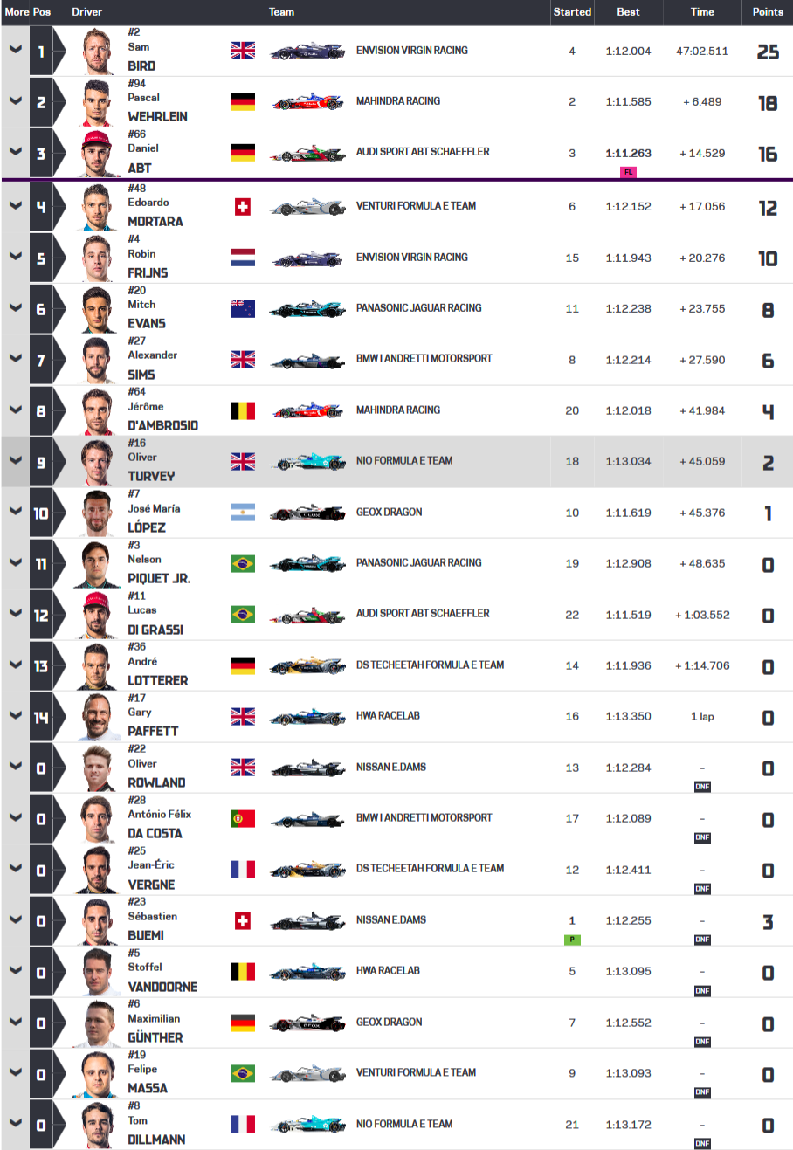793x1150 pixels.
Task: Click the New Zealand flag for Mitch Evans
Action: tap(243, 308)
